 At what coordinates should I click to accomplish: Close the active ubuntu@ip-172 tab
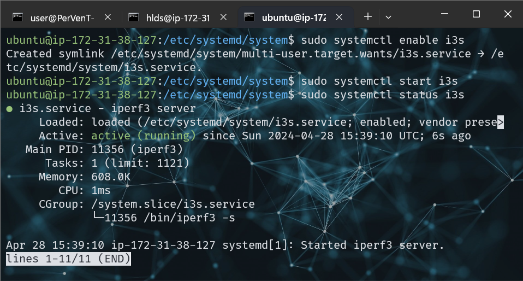tap(340, 17)
